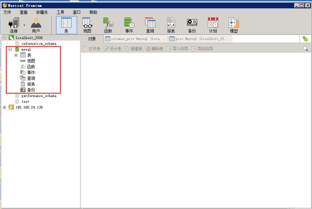Open the 窗口 menu
The image size is (312, 209).
tap(77, 12)
